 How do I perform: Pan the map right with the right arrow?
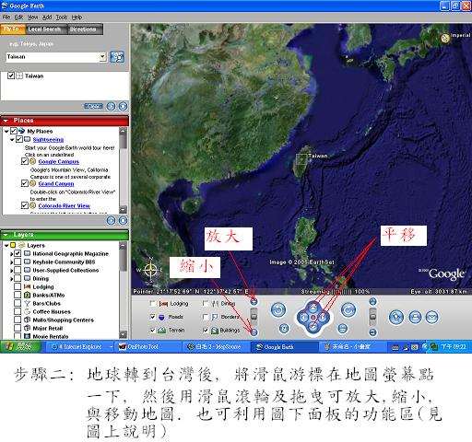coord(323,318)
